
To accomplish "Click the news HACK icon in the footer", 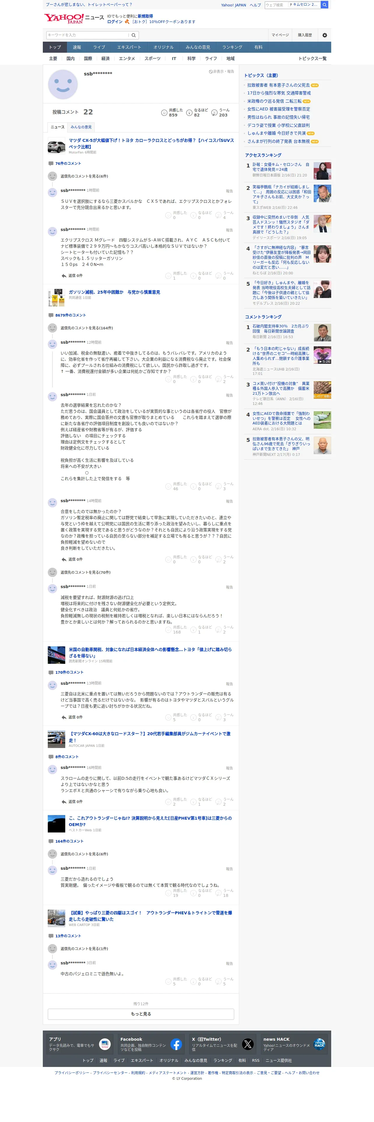I will [319, 1044].
